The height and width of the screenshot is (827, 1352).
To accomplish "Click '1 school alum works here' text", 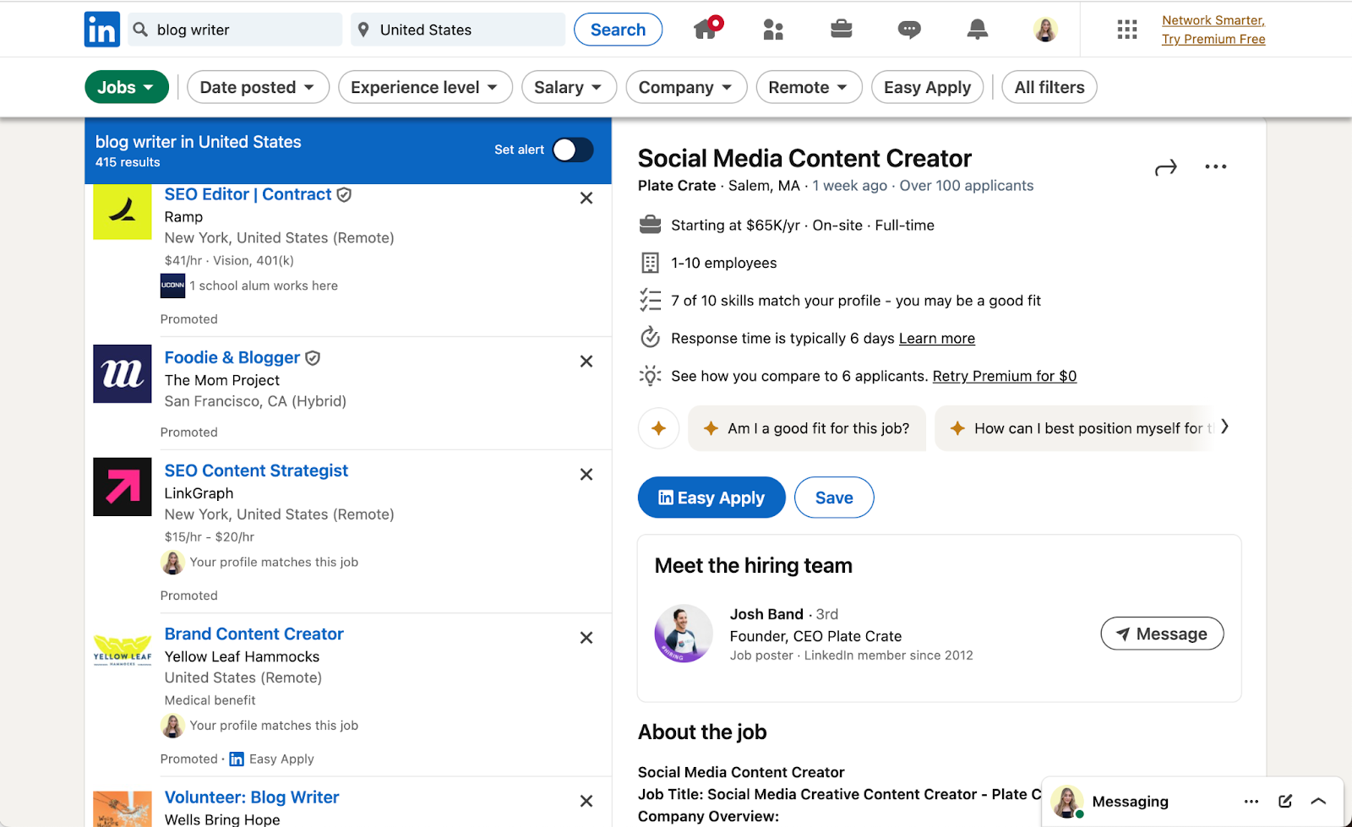I will click(264, 286).
